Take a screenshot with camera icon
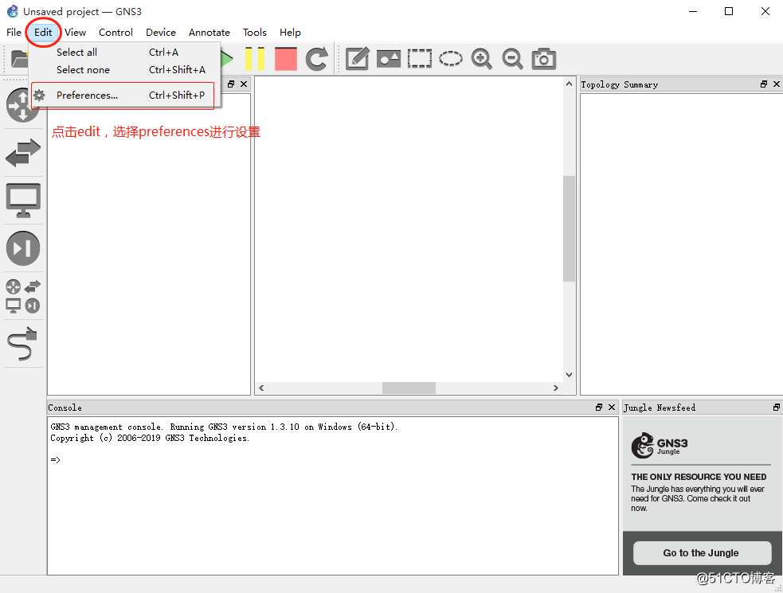Image resolution: width=783 pixels, height=593 pixels. point(544,59)
